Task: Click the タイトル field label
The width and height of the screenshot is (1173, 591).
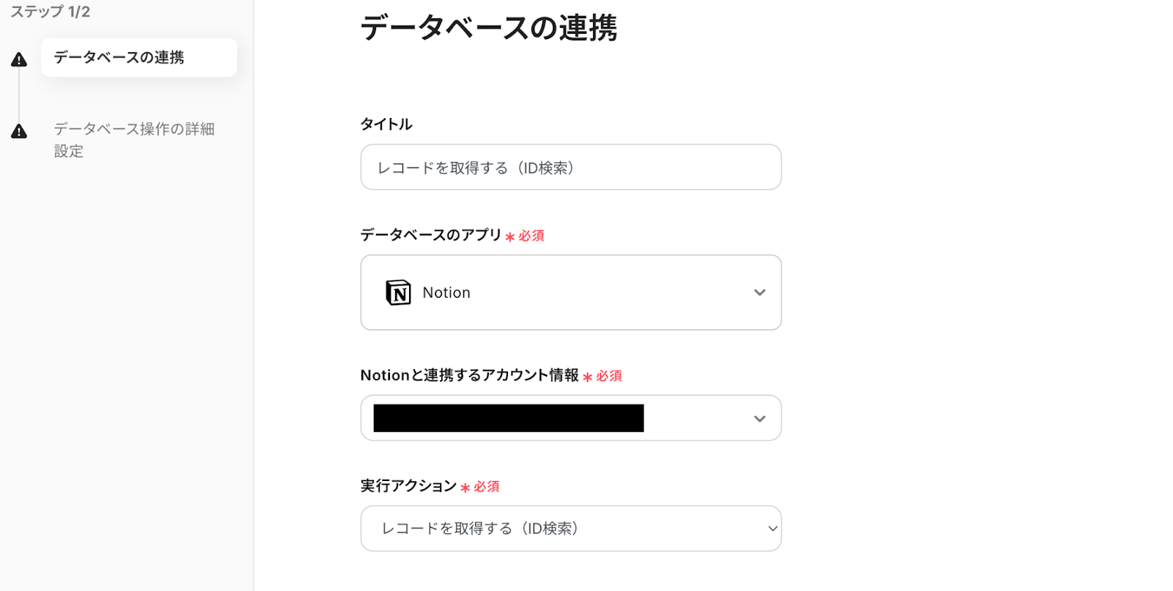Action: pyautogui.click(x=386, y=124)
